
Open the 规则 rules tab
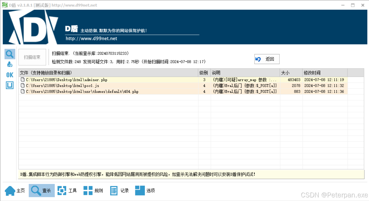pos(93,190)
